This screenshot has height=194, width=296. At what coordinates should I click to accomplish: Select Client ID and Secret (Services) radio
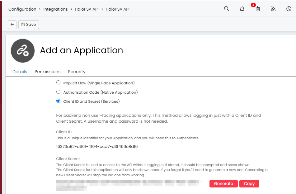pyautogui.click(x=58, y=101)
